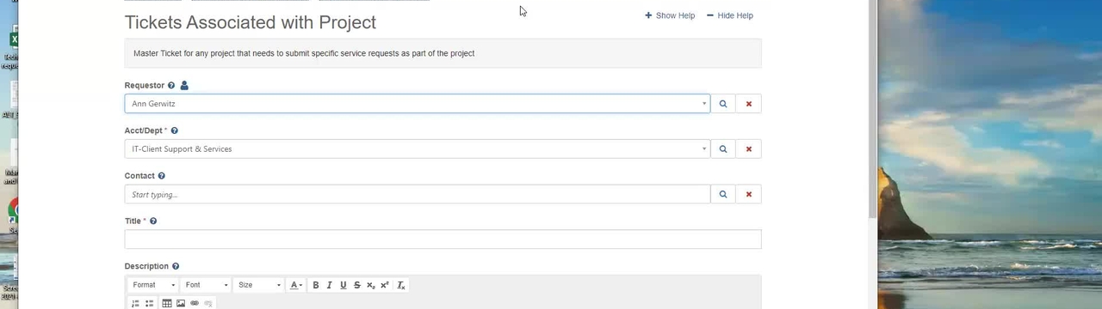Screen dimensions: 1102x309
Task: Toggle italic formatting in the editor
Action: [x=329, y=285]
